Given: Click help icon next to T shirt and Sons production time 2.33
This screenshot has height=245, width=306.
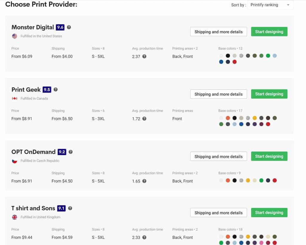Looking at the screenshot, I should click(x=144, y=238).
